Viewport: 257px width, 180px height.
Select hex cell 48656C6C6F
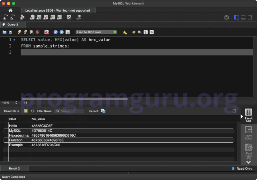point(55,126)
